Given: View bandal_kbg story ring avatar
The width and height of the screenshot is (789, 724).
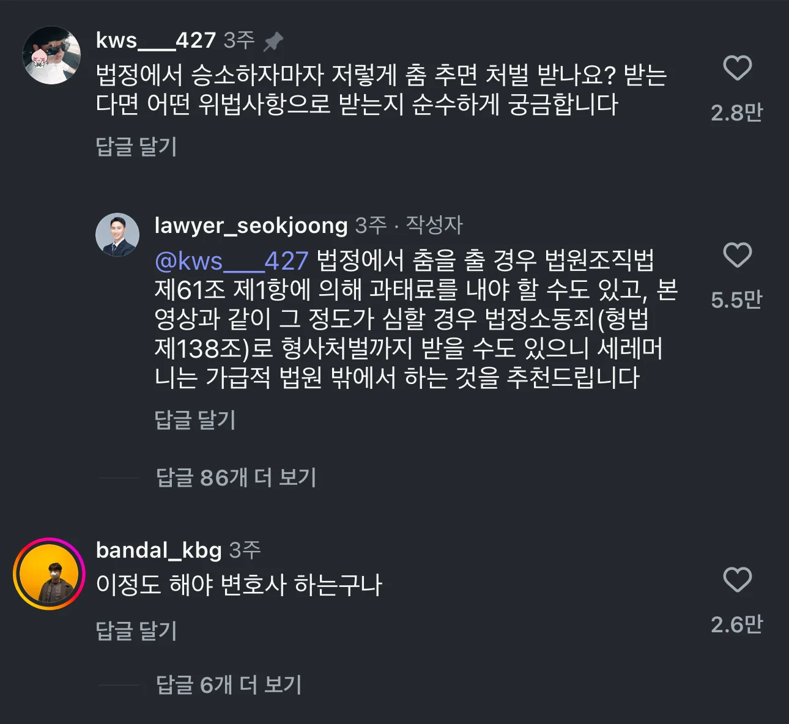Looking at the screenshot, I should 49,574.
